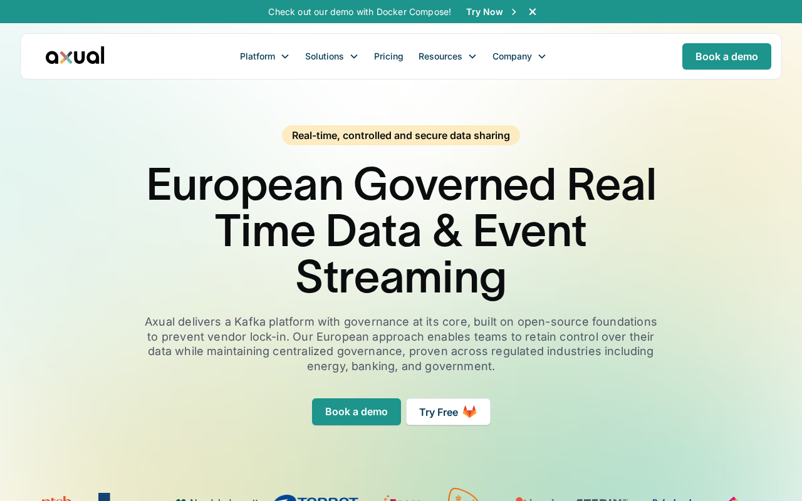The width and height of the screenshot is (802, 501).
Task: Click the Book a demo button below the hero text
Action: (x=357, y=412)
